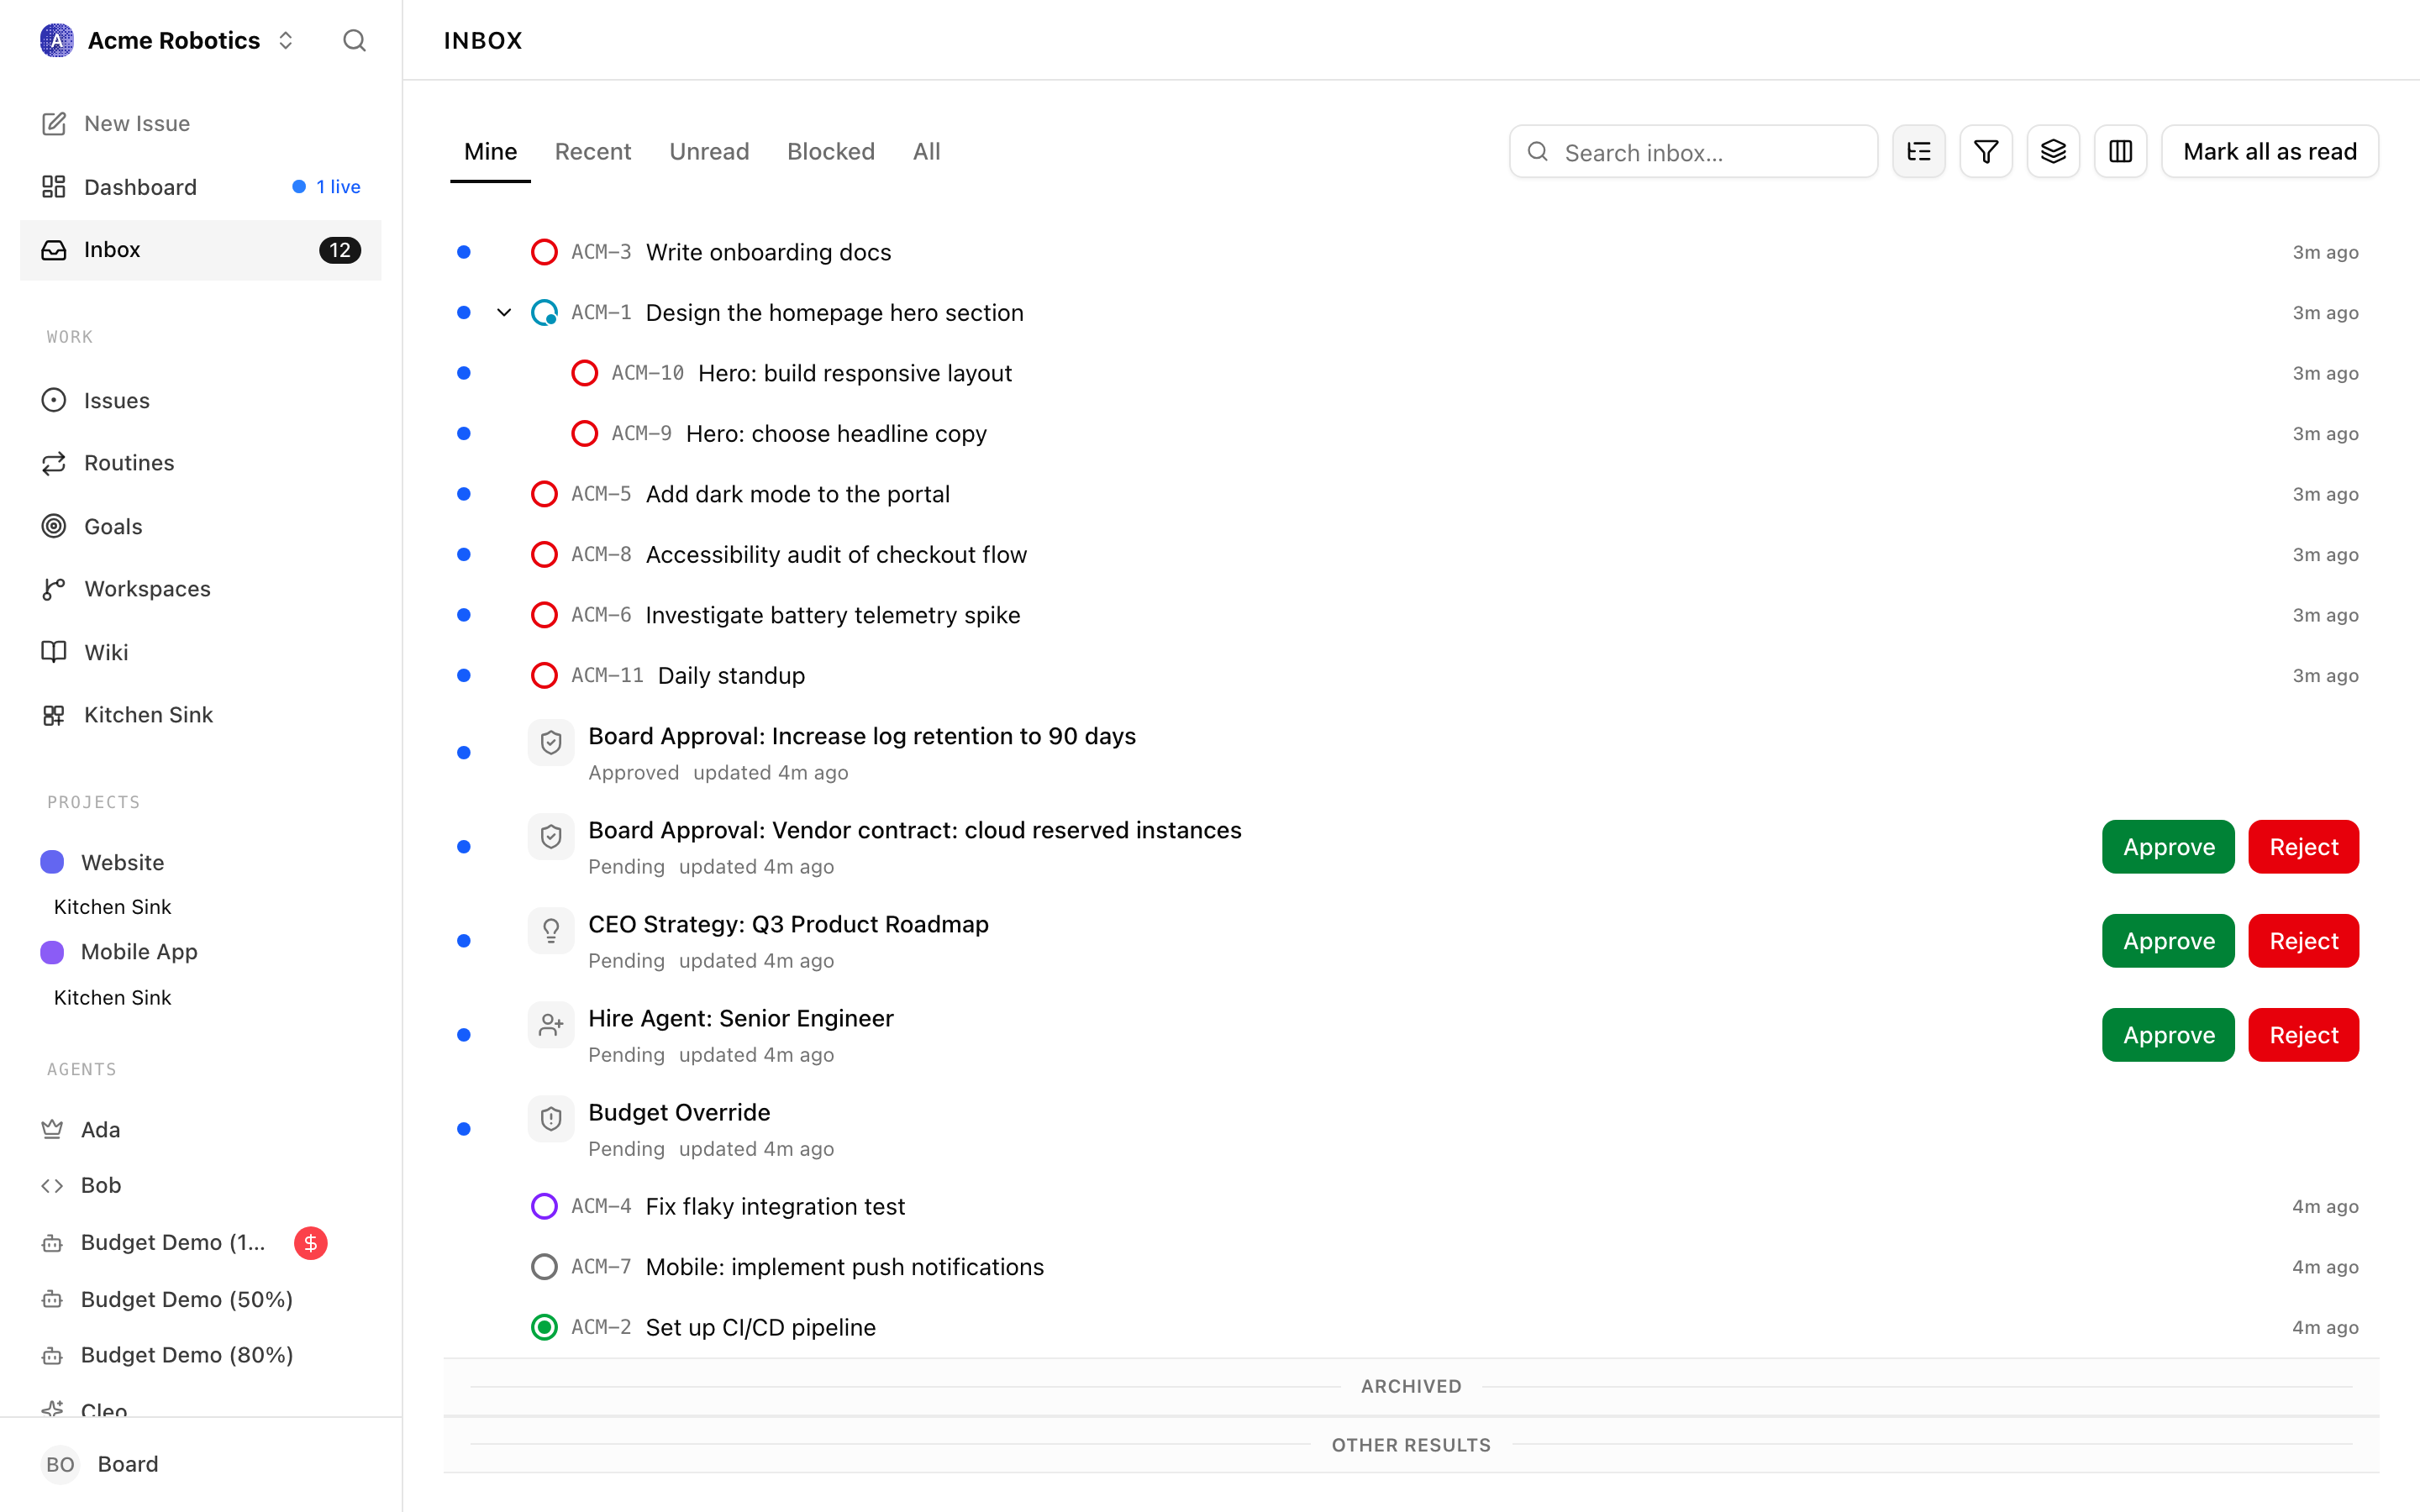Image resolution: width=2420 pixels, height=1512 pixels.
Task: Click the green done status of ACM-2
Action: click(x=544, y=1327)
